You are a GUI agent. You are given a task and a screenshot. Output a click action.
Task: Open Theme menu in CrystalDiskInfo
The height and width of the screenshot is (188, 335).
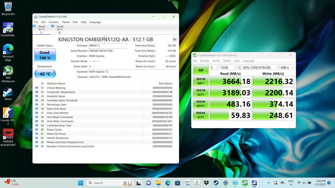[66, 22]
